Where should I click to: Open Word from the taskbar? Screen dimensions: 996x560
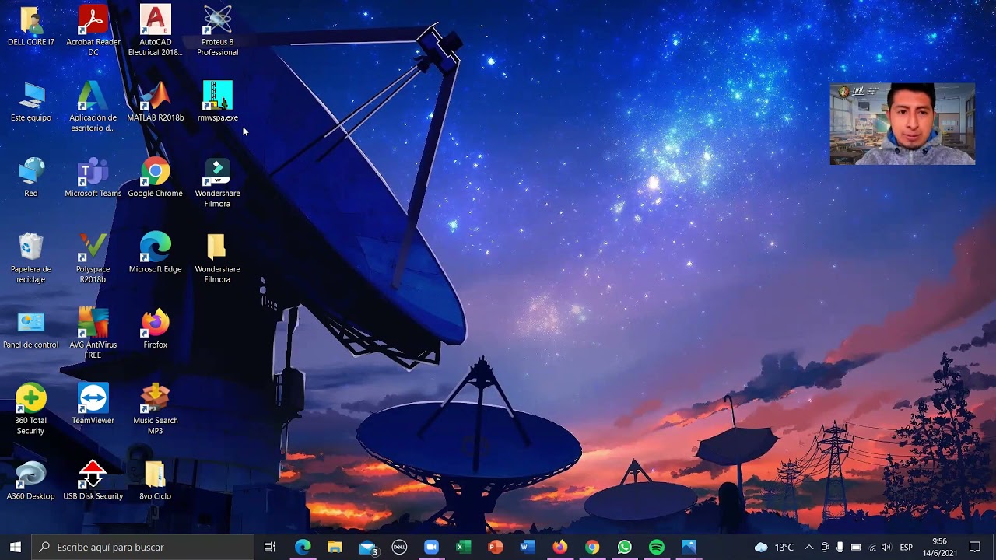coord(528,547)
